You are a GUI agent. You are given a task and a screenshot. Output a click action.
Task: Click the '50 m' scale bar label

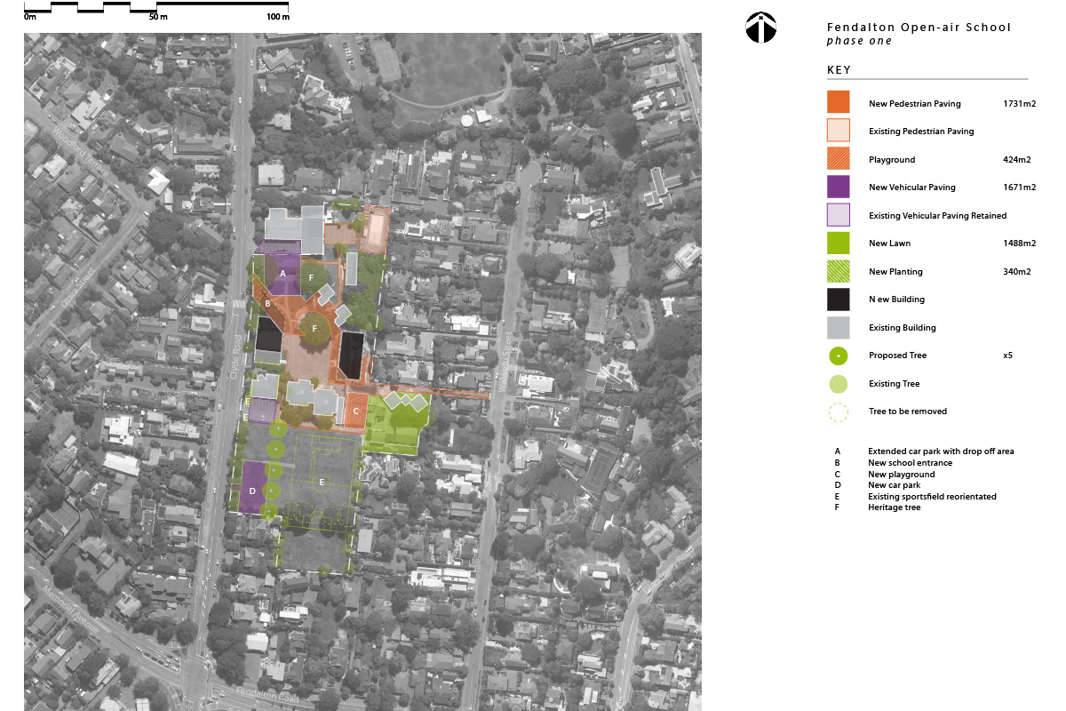click(x=158, y=17)
